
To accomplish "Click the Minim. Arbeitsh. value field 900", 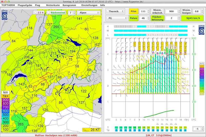I will pyautogui.click(x=171, y=11).
